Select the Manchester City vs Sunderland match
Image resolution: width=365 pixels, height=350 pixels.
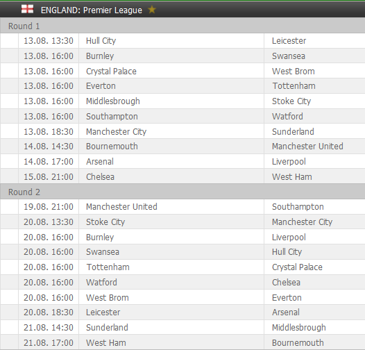click(182, 131)
